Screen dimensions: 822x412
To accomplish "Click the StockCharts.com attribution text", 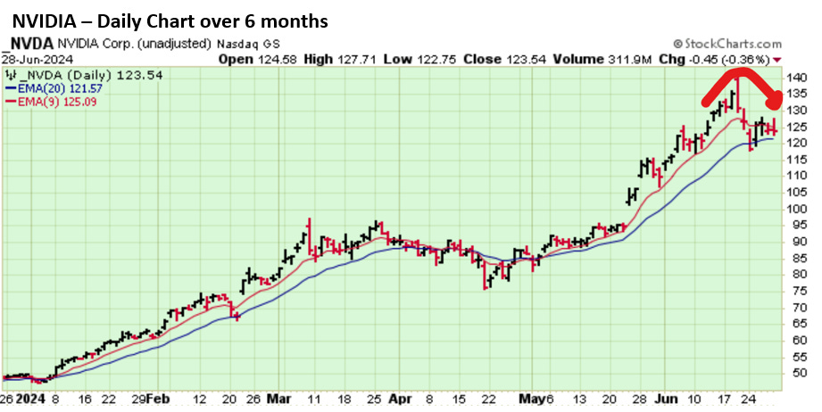I will [727, 44].
